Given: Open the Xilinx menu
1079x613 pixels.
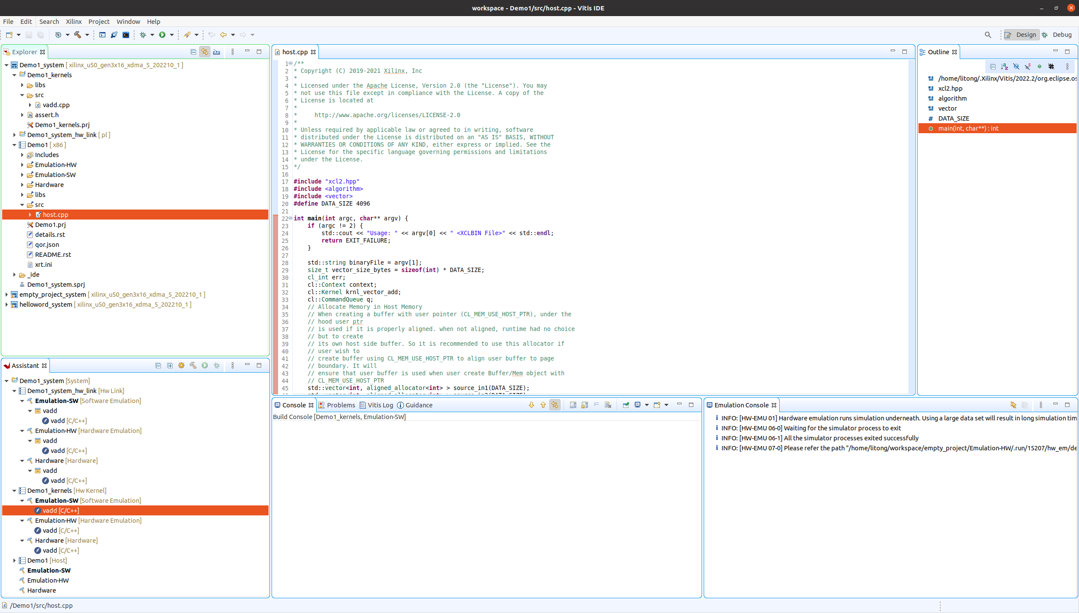Looking at the screenshot, I should click(x=73, y=22).
